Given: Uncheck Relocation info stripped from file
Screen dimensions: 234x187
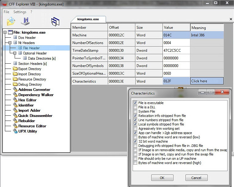Looking at the screenshot, I should (135, 116).
